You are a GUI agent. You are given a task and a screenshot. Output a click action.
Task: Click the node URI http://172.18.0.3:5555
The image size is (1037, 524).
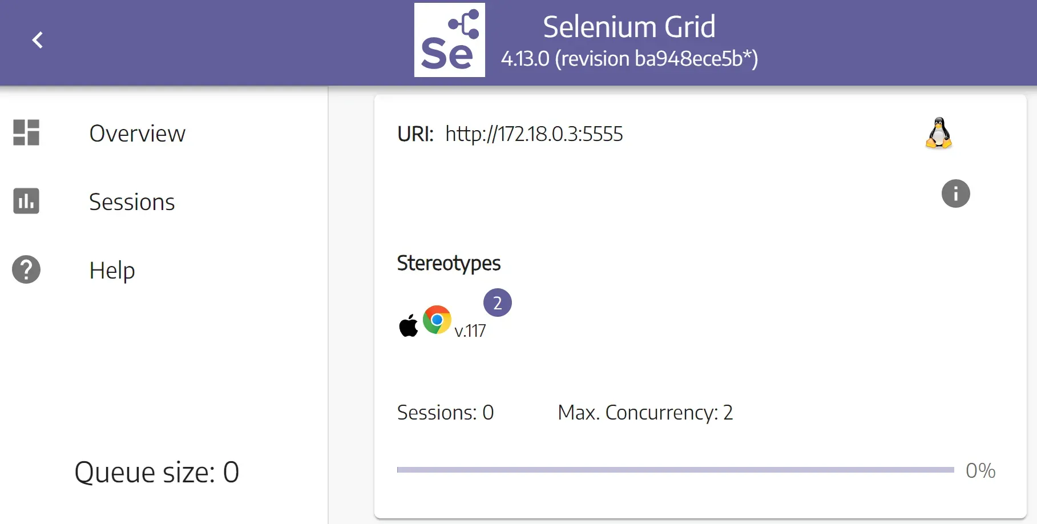pyautogui.click(x=534, y=134)
